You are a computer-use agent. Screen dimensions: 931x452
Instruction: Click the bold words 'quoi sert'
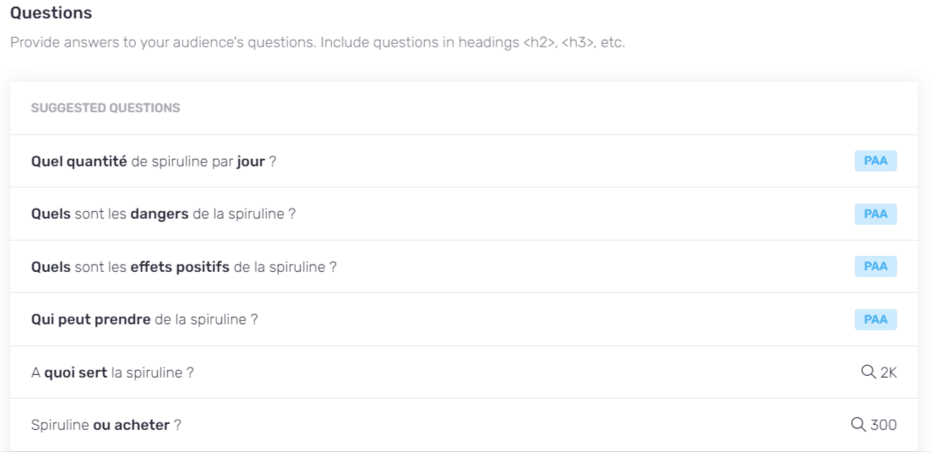(76, 373)
